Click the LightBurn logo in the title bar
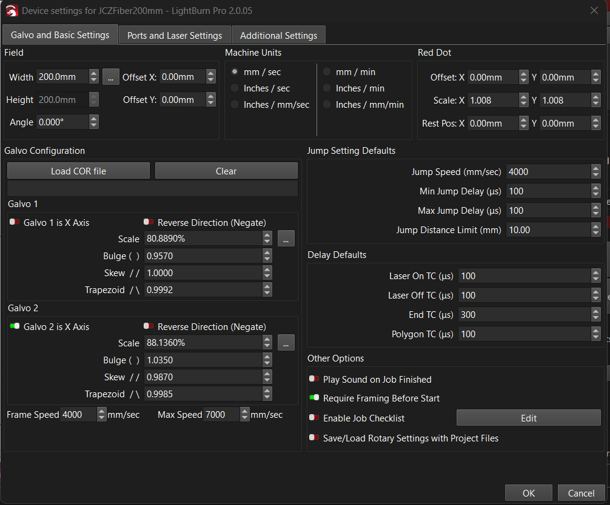The height and width of the screenshot is (505, 610). [x=12, y=10]
